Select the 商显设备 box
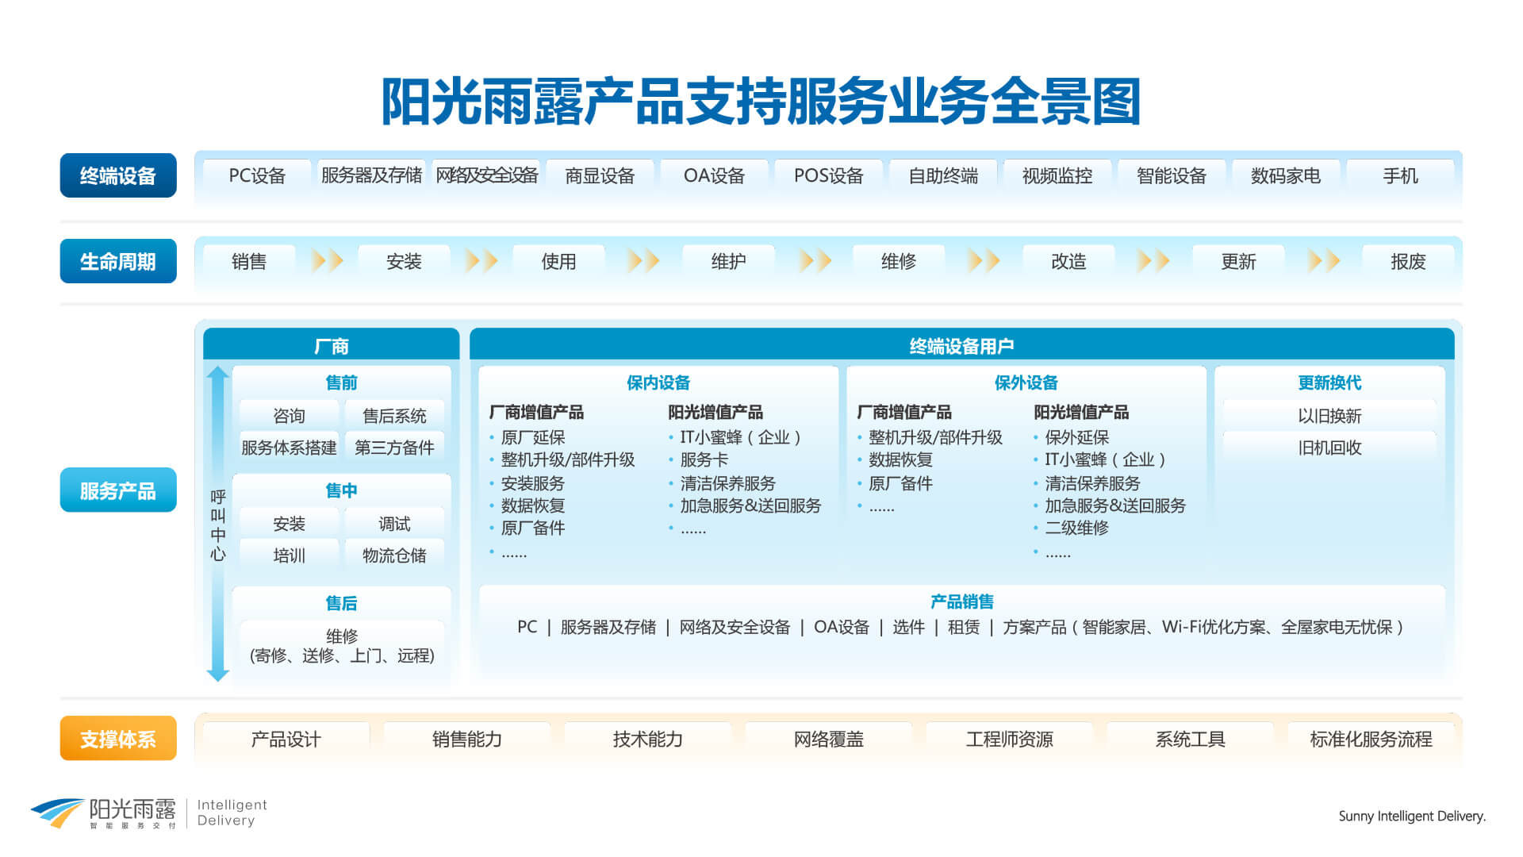The width and height of the screenshot is (1523, 857). (600, 175)
